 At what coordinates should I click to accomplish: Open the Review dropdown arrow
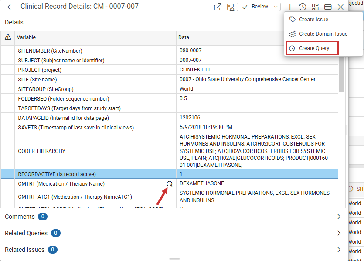coord(276,7)
